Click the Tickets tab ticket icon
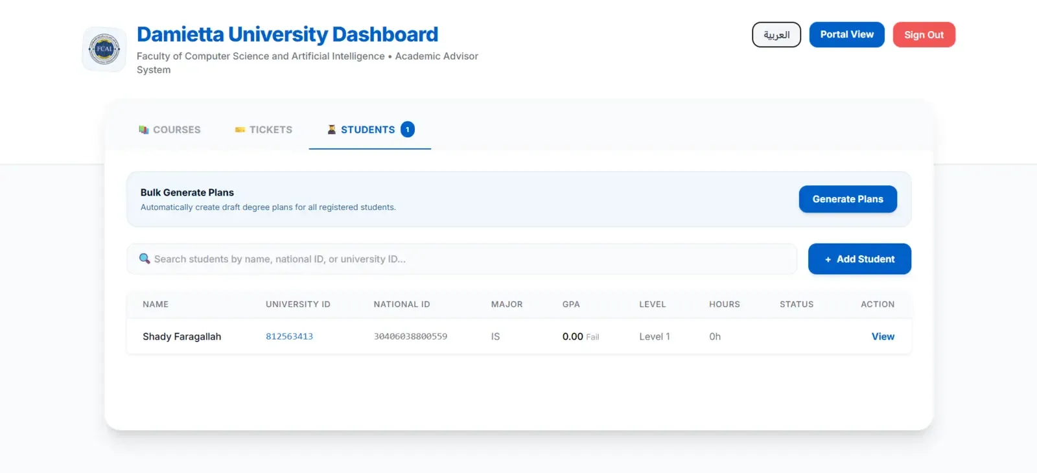Screen dimensions: 1037x473 click(x=240, y=130)
